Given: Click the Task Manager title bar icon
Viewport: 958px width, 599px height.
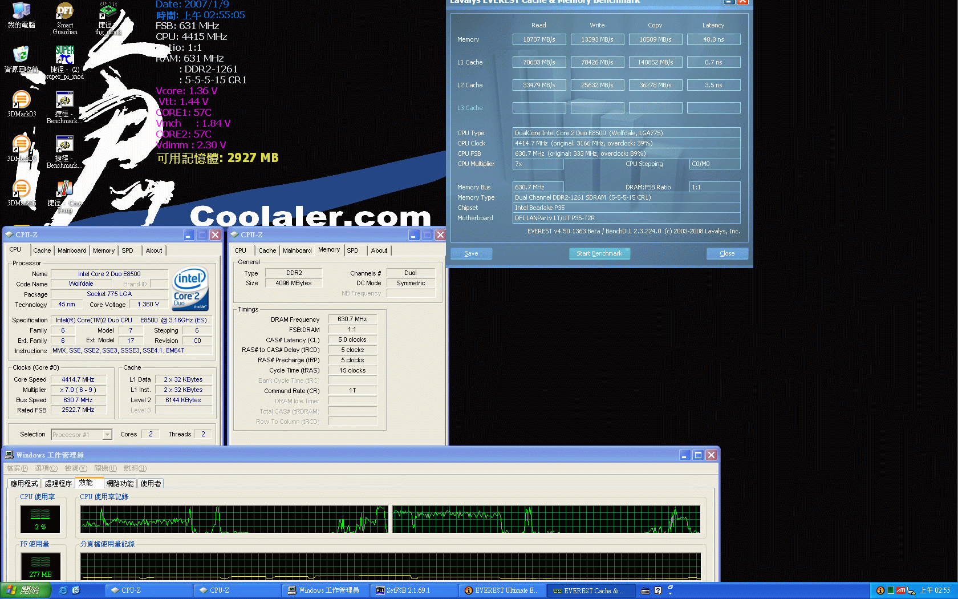Looking at the screenshot, I should 9,455.
